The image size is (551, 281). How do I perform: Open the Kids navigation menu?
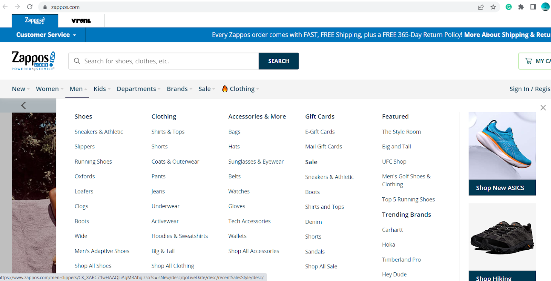coord(102,89)
